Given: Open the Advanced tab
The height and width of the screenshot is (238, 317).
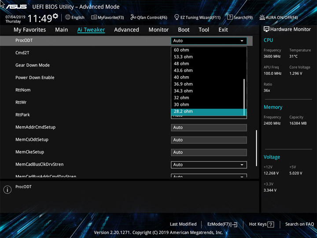Looking at the screenshot, I should click(x=126, y=30).
